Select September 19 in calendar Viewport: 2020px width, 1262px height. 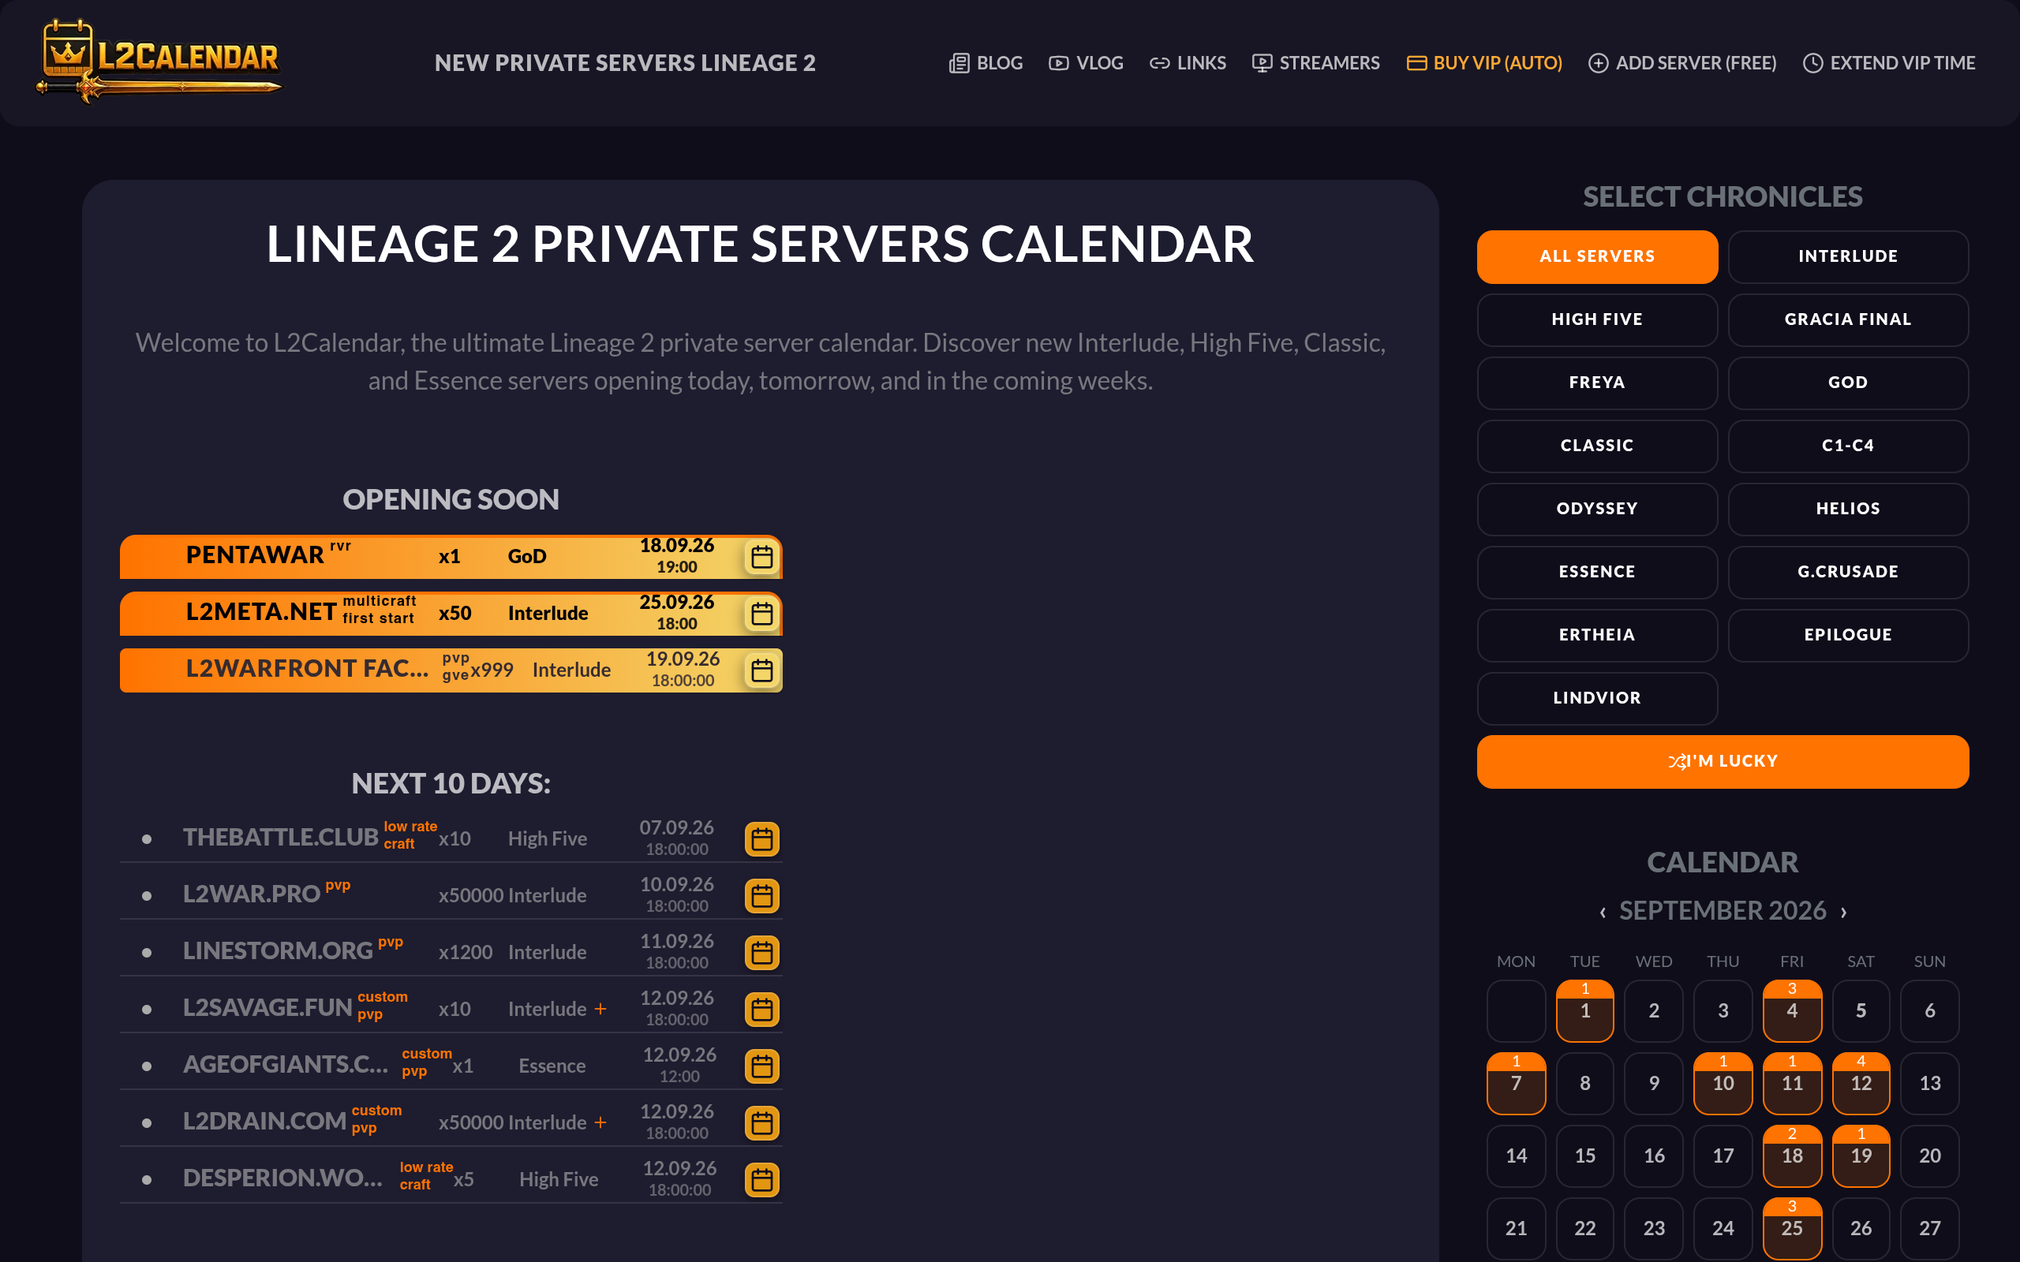tap(1861, 1156)
